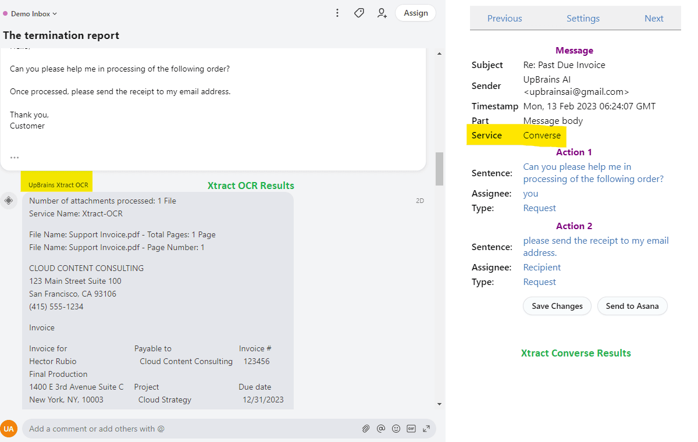
Task: Click the project value 'Cloud Strategy'
Action: pos(165,400)
